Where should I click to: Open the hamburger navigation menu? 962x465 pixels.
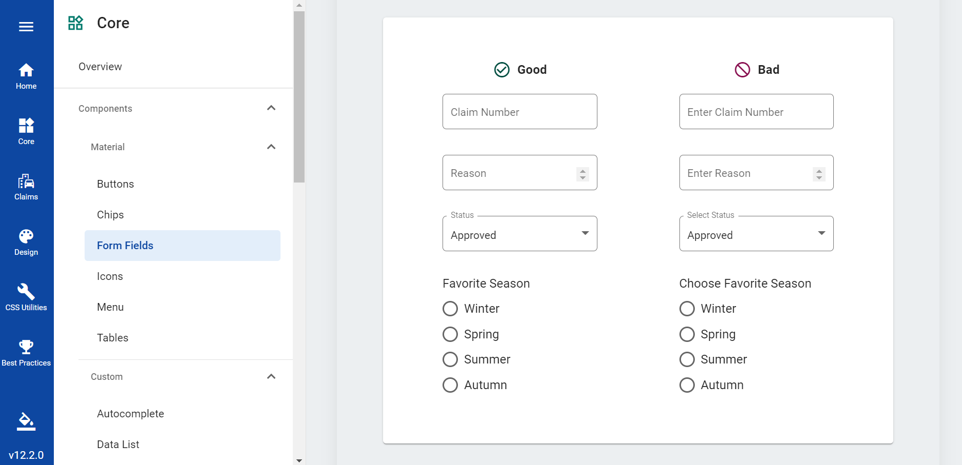coord(26,27)
